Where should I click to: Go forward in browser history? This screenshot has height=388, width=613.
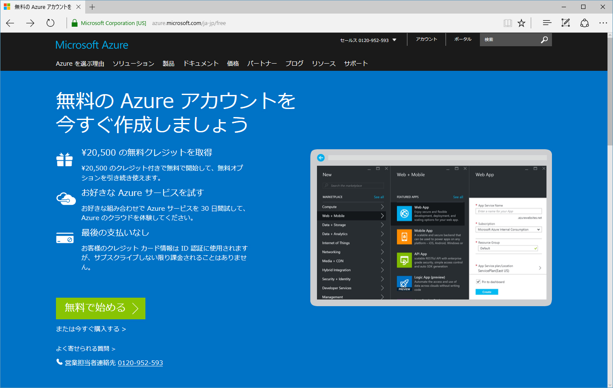[30, 23]
